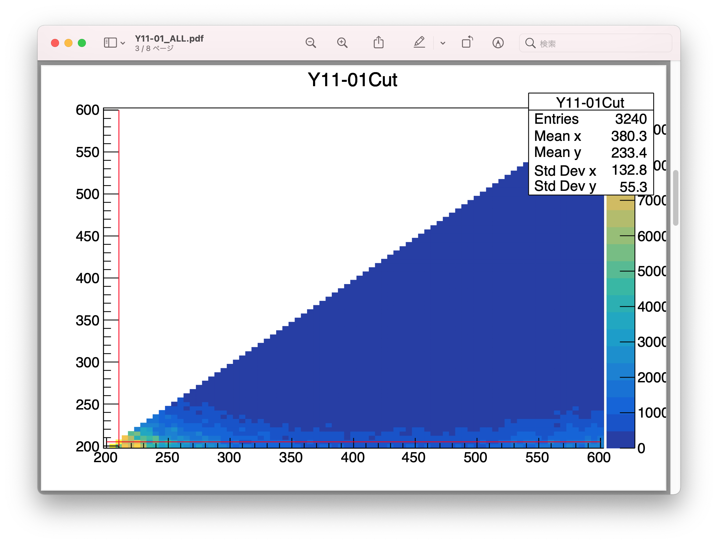Image resolution: width=718 pixels, height=544 pixels.
Task: Enter full screen with green button
Action: 82,43
